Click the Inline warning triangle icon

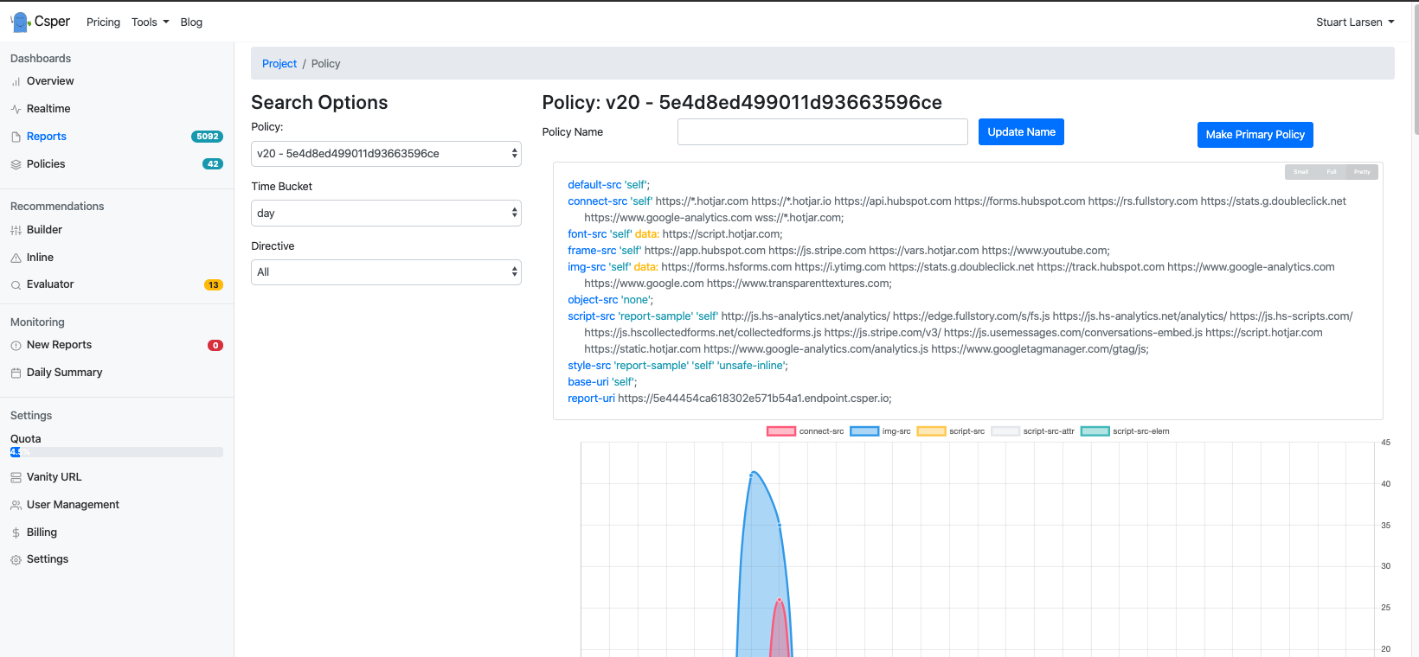click(16, 258)
